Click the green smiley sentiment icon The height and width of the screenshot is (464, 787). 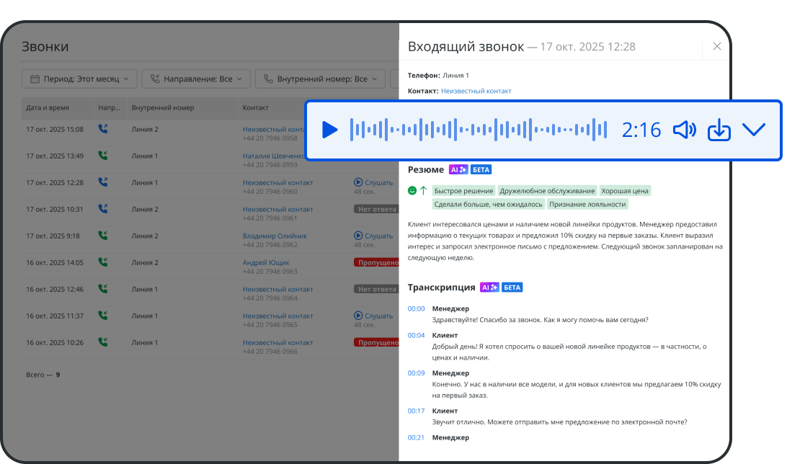pyautogui.click(x=412, y=191)
